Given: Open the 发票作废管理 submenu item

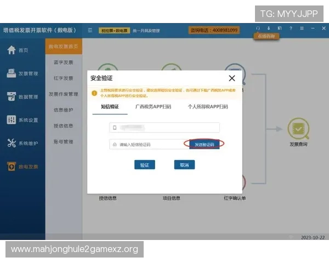Looking at the screenshot, I should (x=64, y=94).
